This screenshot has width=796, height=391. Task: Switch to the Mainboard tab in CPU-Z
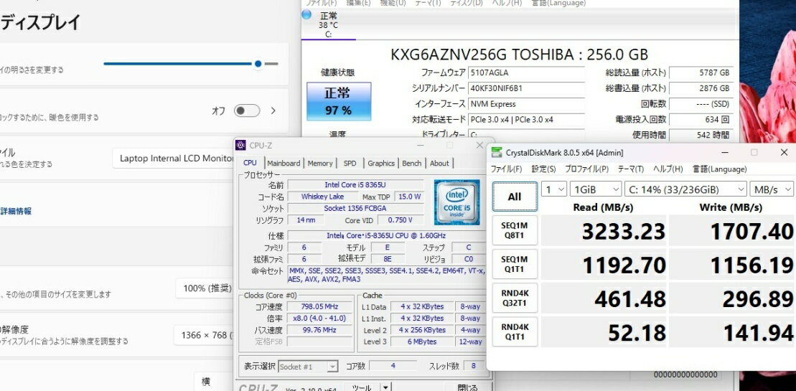(x=284, y=164)
